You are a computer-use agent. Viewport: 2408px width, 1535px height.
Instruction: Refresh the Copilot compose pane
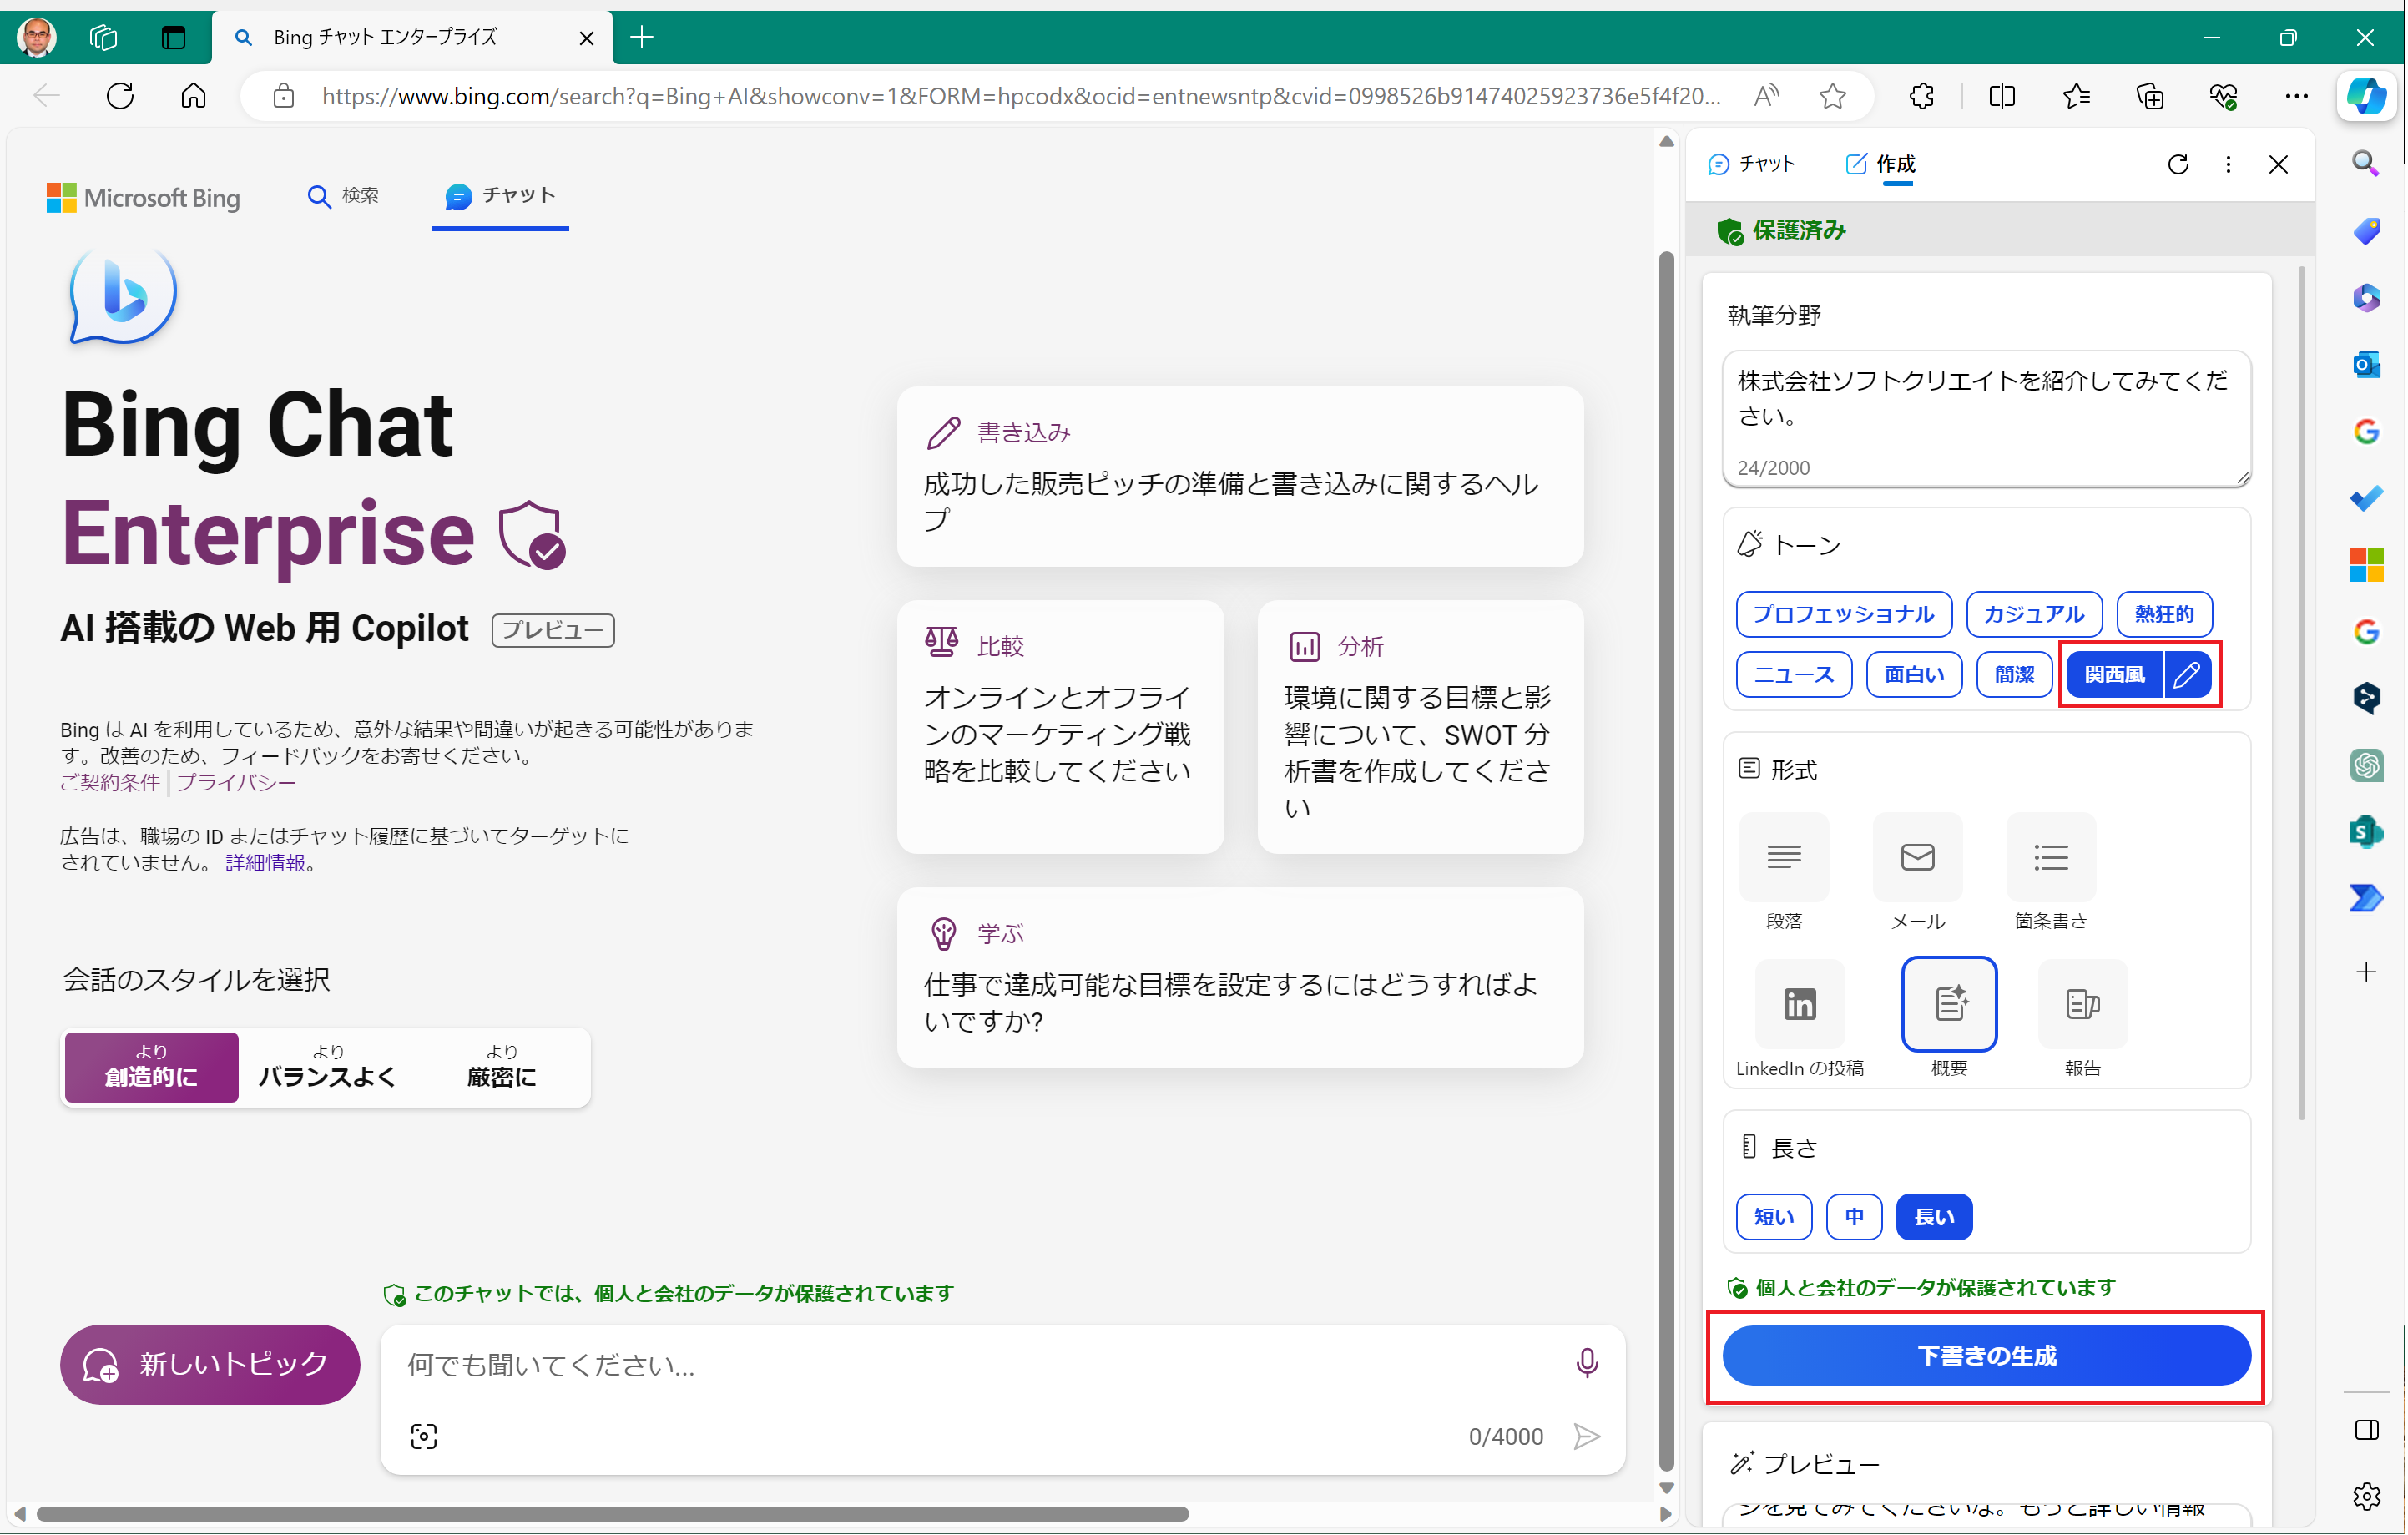click(2178, 164)
